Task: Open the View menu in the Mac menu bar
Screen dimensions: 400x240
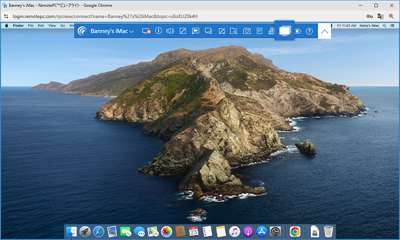Action: click(x=52, y=25)
